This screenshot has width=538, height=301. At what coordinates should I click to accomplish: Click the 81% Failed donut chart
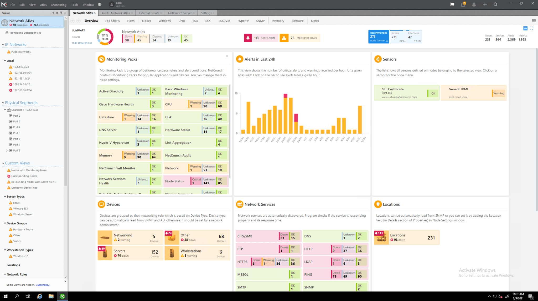click(x=105, y=37)
